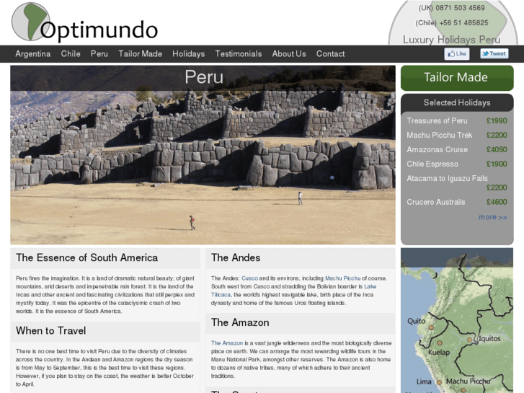Open the About Us page
Viewport: 524px width, 393px height.
(289, 54)
